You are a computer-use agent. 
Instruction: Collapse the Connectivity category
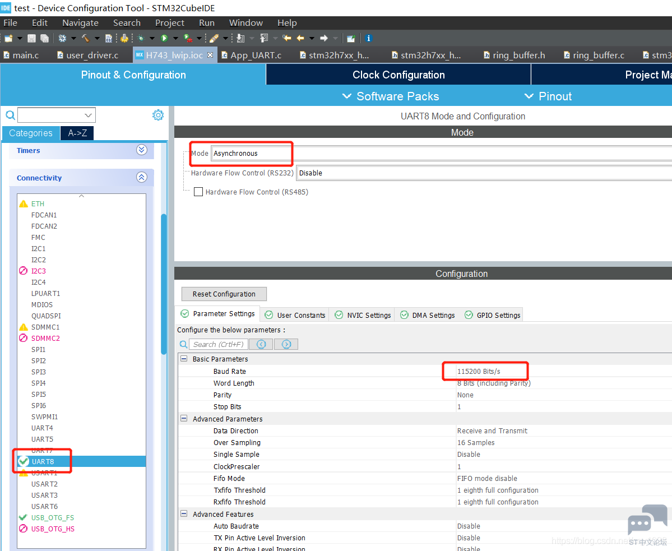point(142,177)
